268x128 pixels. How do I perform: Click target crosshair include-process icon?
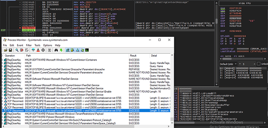click(x=43, y=50)
